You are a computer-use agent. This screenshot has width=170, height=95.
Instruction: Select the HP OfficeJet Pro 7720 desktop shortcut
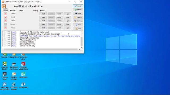pos(14,66)
